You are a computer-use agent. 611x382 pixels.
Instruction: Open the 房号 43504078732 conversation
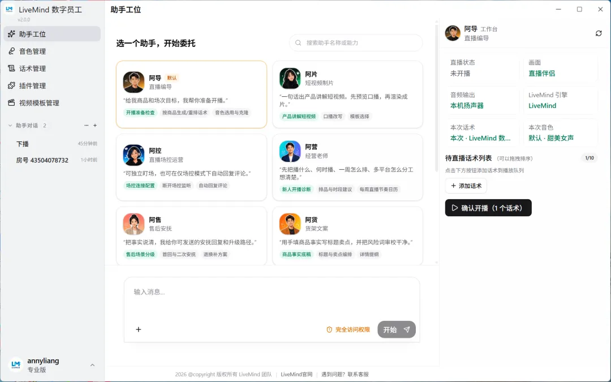tap(52, 160)
